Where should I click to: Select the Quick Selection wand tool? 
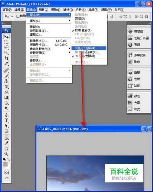coord(7,53)
